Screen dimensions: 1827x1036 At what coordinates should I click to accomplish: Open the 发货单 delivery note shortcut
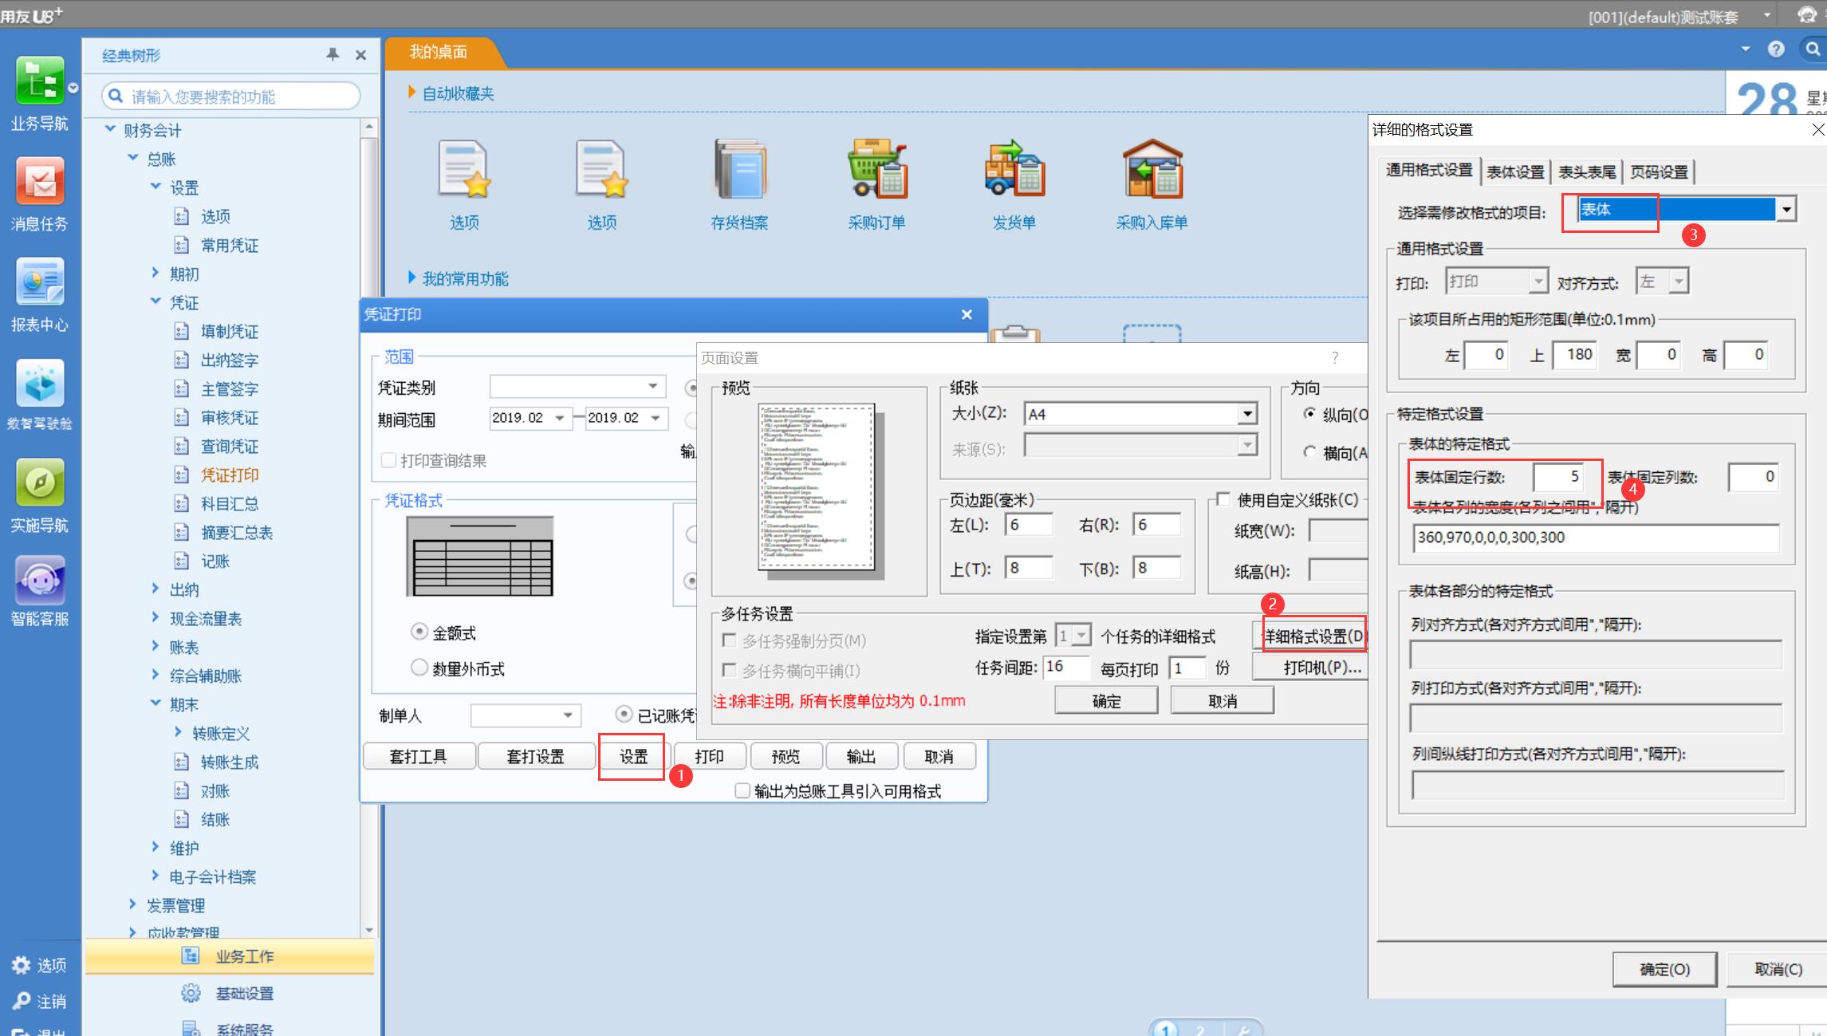pos(1014,169)
